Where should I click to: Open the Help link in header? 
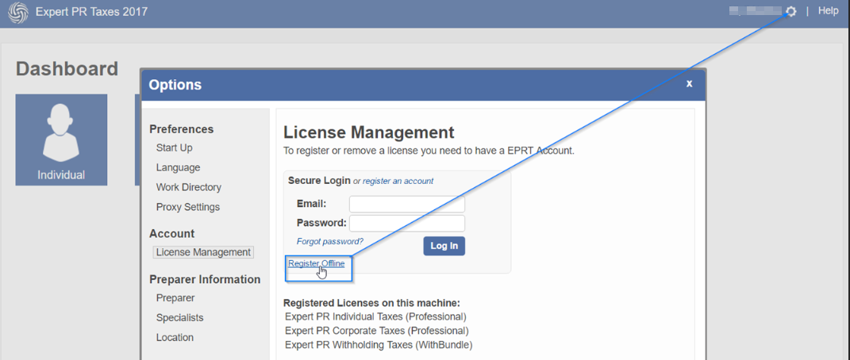tap(828, 11)
